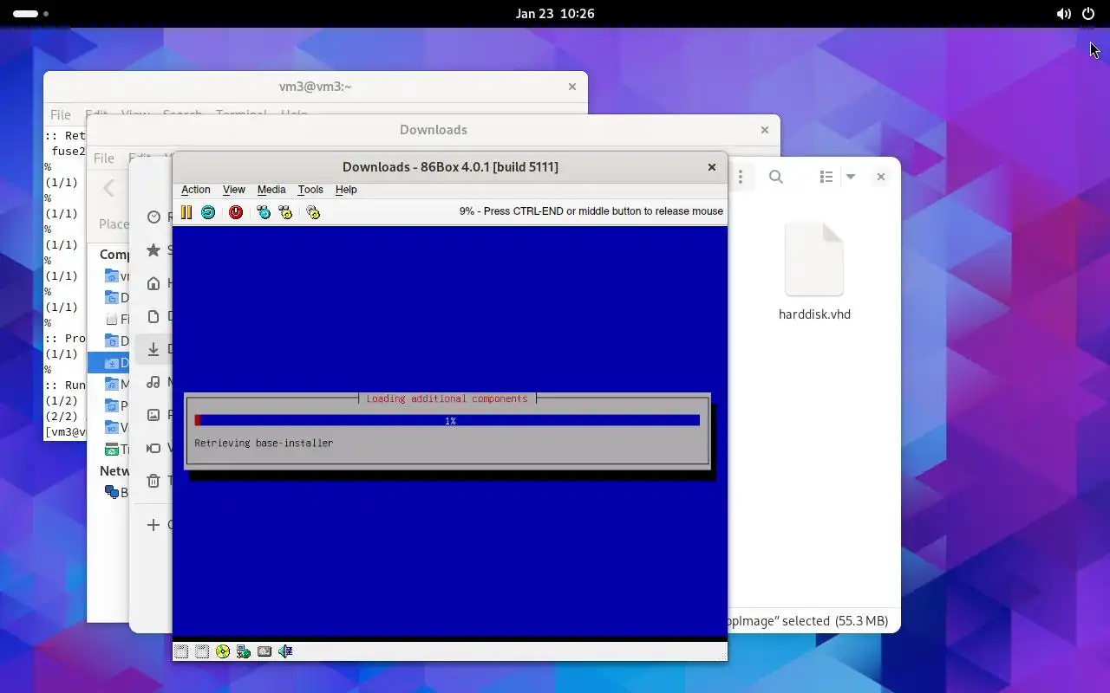Click the search icon in the Files window
The image size is (1110, 693).
tap(776, 177)
